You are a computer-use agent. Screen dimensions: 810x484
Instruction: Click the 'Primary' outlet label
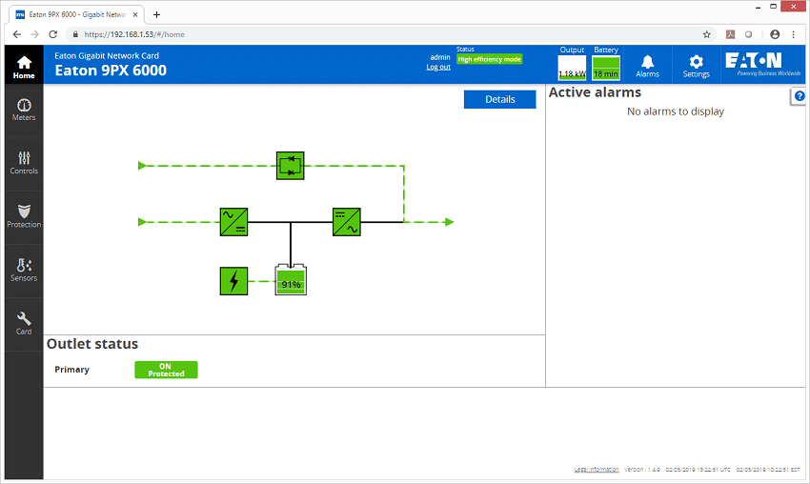[x=71, y=370]
